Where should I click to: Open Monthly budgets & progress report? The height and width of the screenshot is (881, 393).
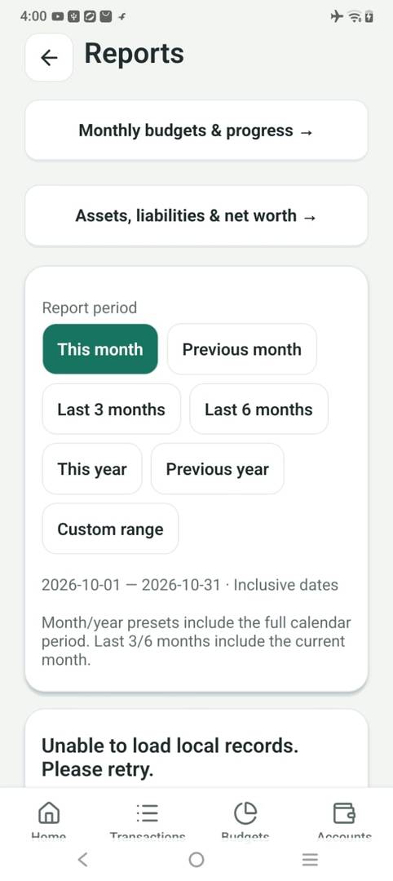click(196, 131)
